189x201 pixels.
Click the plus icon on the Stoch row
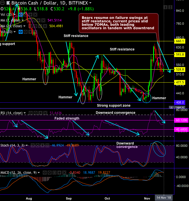[42, 145]
